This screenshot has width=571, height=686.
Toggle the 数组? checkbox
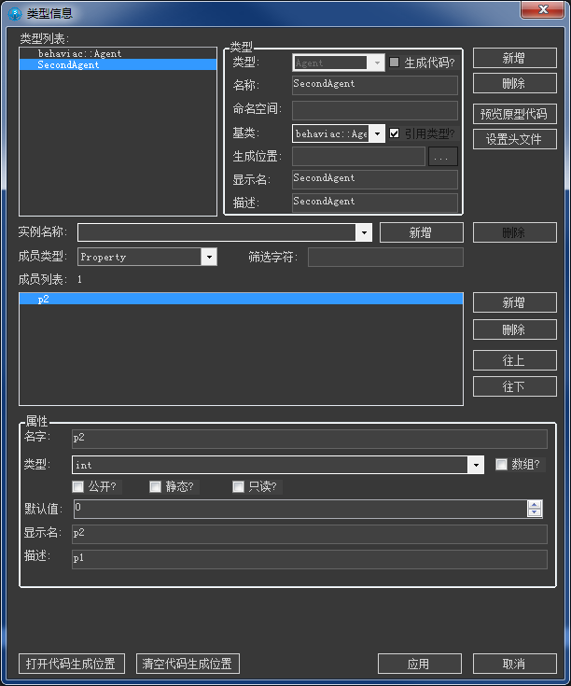(x=501, y=464)
